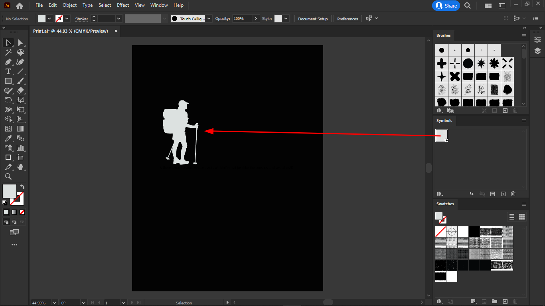Click the Document Setup button
Screen dimensions: 545x306
(x=312, y=18)
